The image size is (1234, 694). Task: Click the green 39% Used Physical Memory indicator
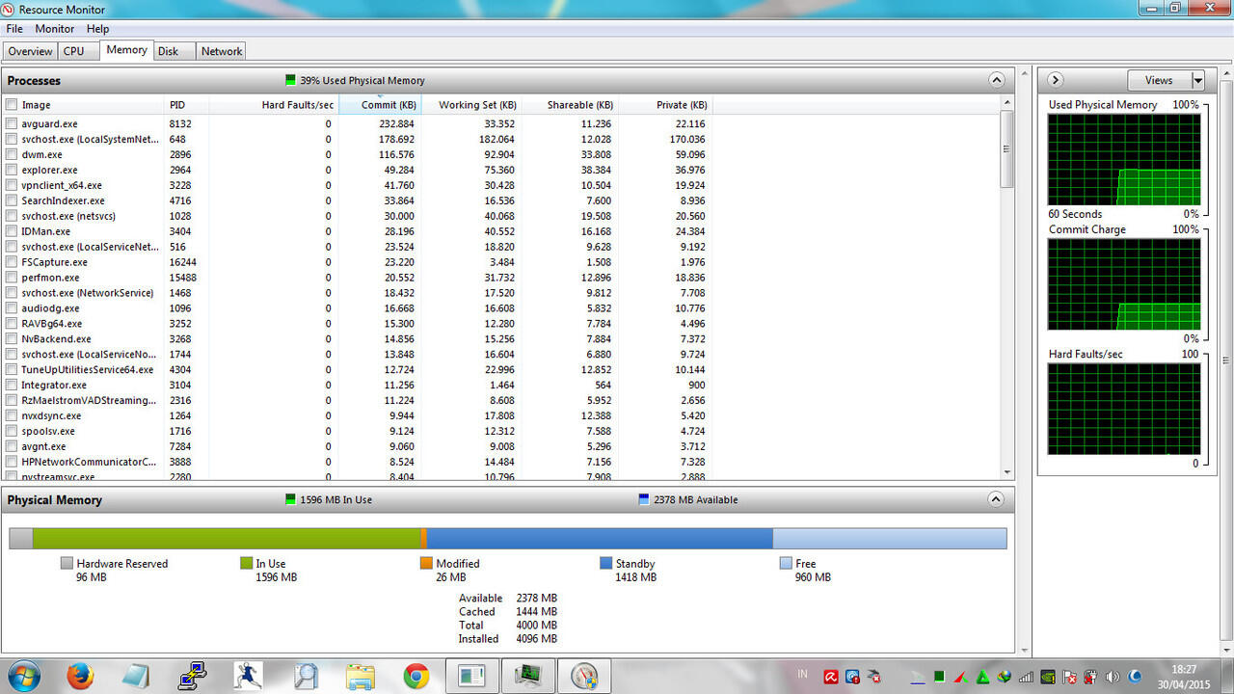[x=290, y=80]
